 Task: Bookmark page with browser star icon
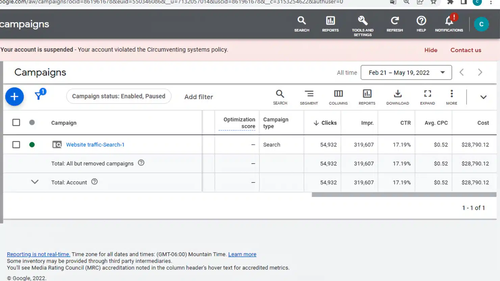coord(433,2)
